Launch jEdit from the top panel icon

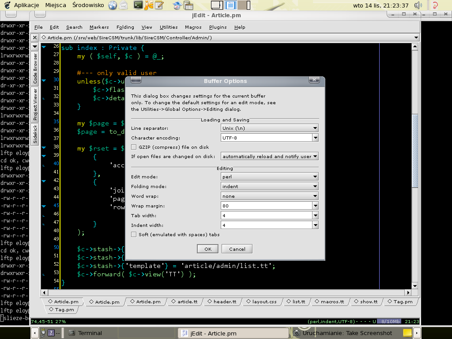point(149,5)
